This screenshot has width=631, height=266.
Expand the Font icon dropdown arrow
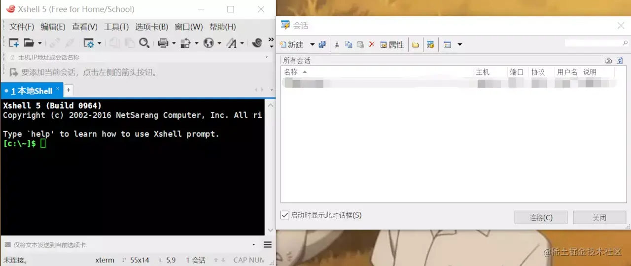(x=242, y=43)
